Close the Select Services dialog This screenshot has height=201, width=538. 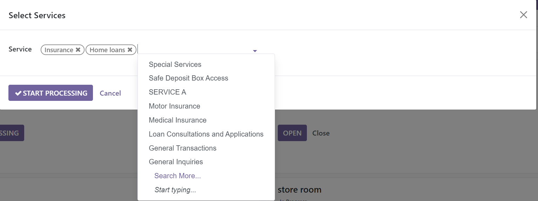[523, 15]
